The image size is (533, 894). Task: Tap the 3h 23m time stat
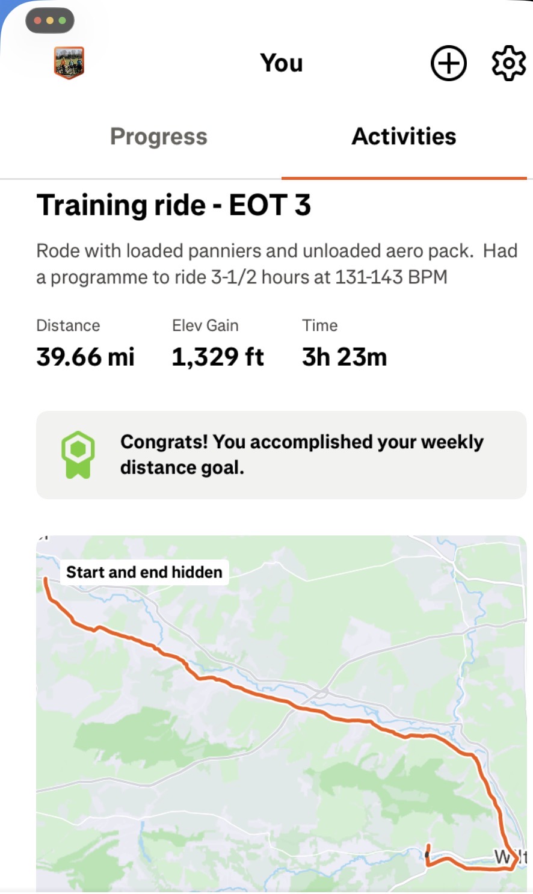point(344,357)
